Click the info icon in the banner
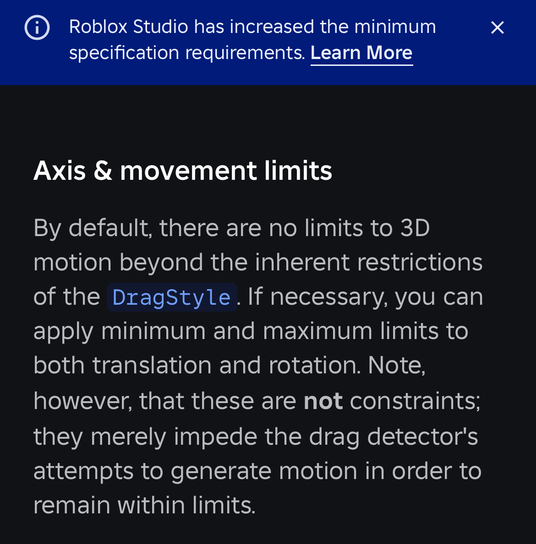536x544 pixels. 37,27
